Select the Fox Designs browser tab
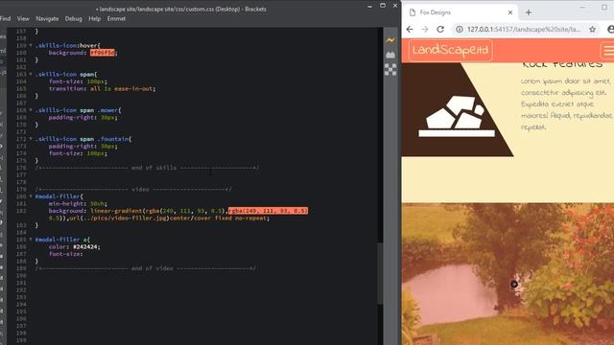Screen dimensions: 614x345 click(x=460, y=12)
